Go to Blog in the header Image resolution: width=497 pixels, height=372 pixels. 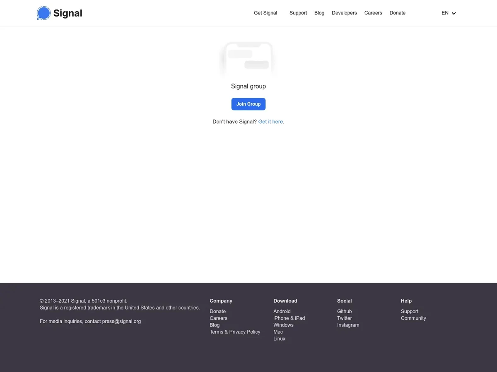pos(319,13)
